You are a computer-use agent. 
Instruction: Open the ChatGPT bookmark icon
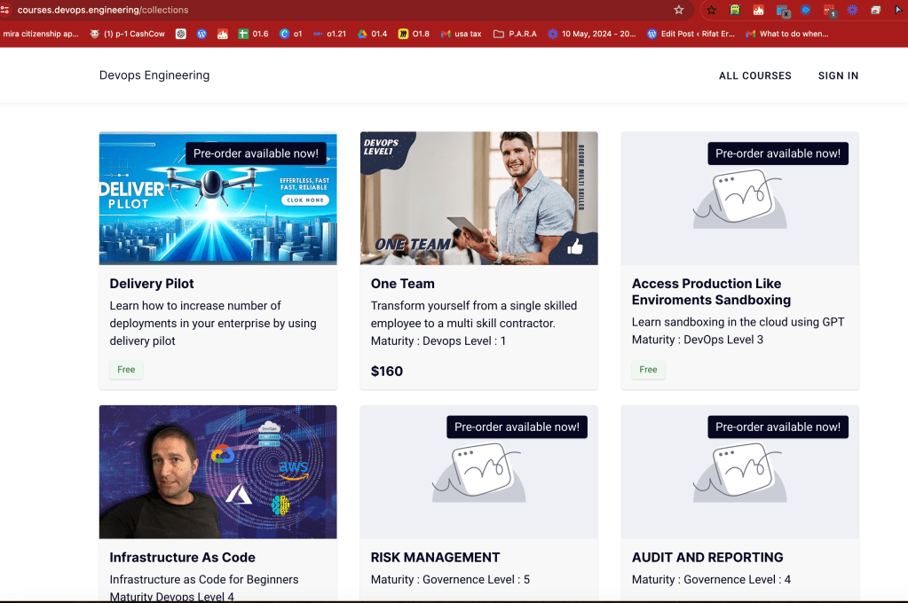coord(181,34)
